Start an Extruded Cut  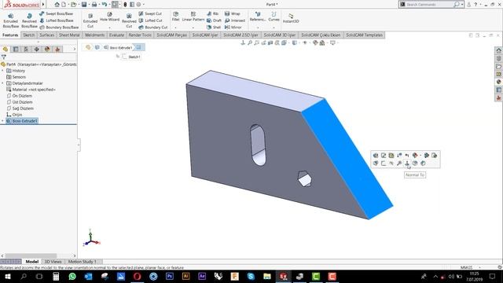(x=90, y=20)
